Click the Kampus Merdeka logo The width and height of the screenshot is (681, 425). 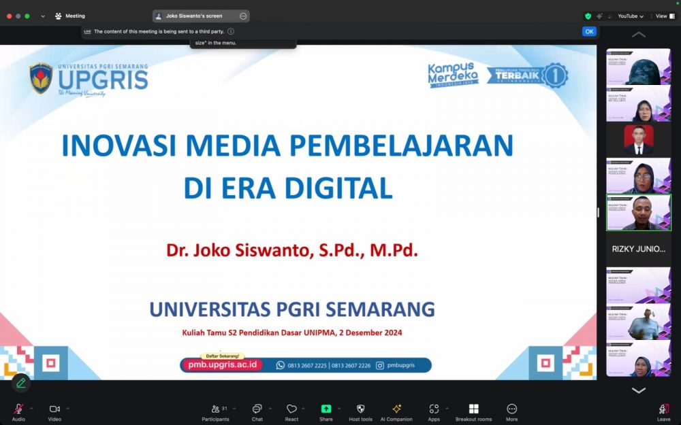point(453,75)
